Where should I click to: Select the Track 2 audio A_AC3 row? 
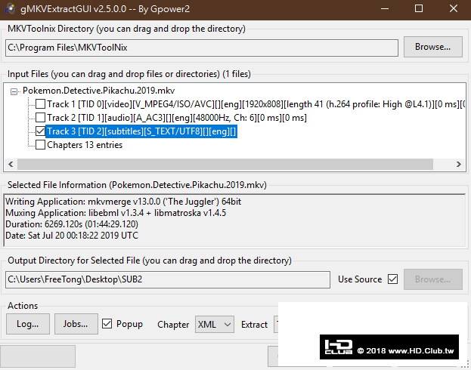(177, 118)
